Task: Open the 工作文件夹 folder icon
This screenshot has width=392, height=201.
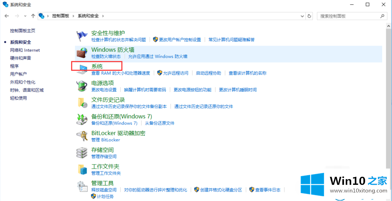Action: (82, 169)
